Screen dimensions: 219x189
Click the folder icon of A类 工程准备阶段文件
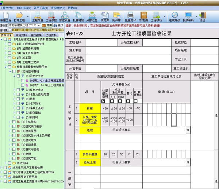14,44
